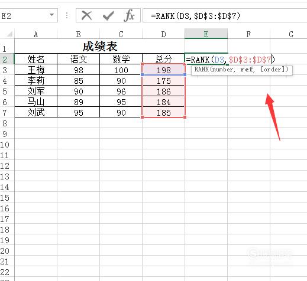Viewport: 307px width, 281px height.
Task: Select the name cell 王梅
Action: click(x=35, y=70)
